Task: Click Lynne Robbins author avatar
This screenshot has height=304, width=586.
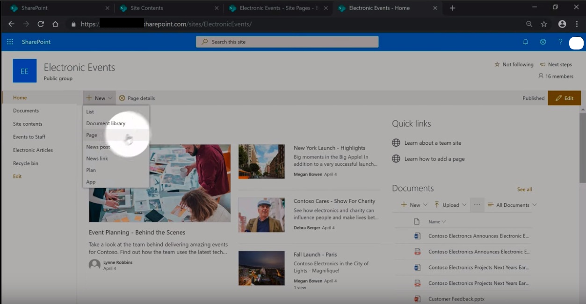Action: 94,265
